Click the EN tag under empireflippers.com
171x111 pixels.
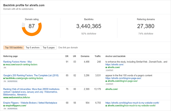pos(5,109)
